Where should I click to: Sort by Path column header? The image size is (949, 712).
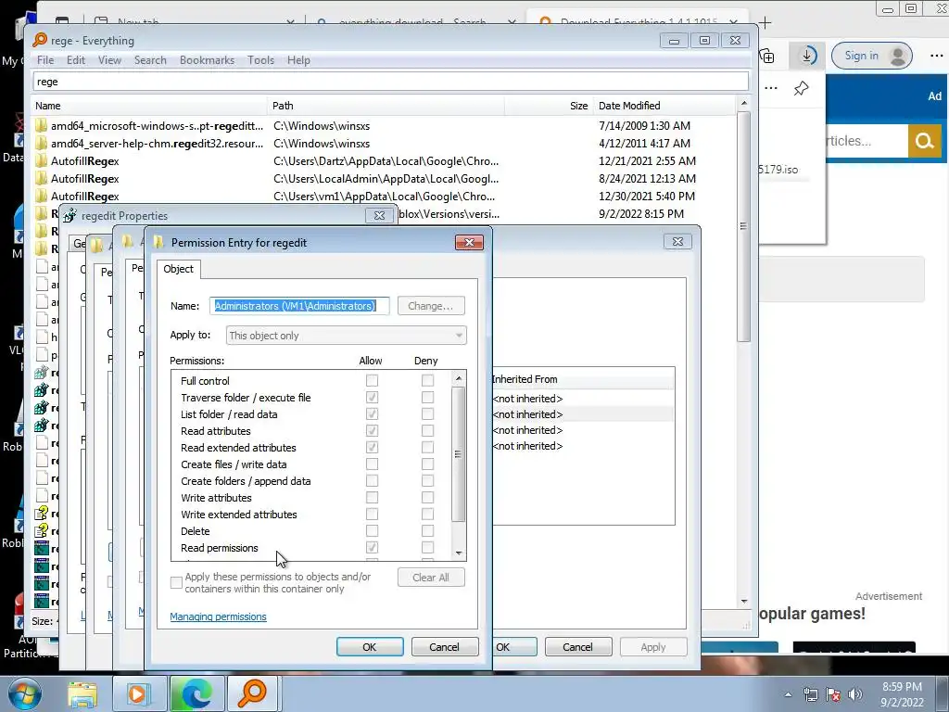tap(386, 106)
